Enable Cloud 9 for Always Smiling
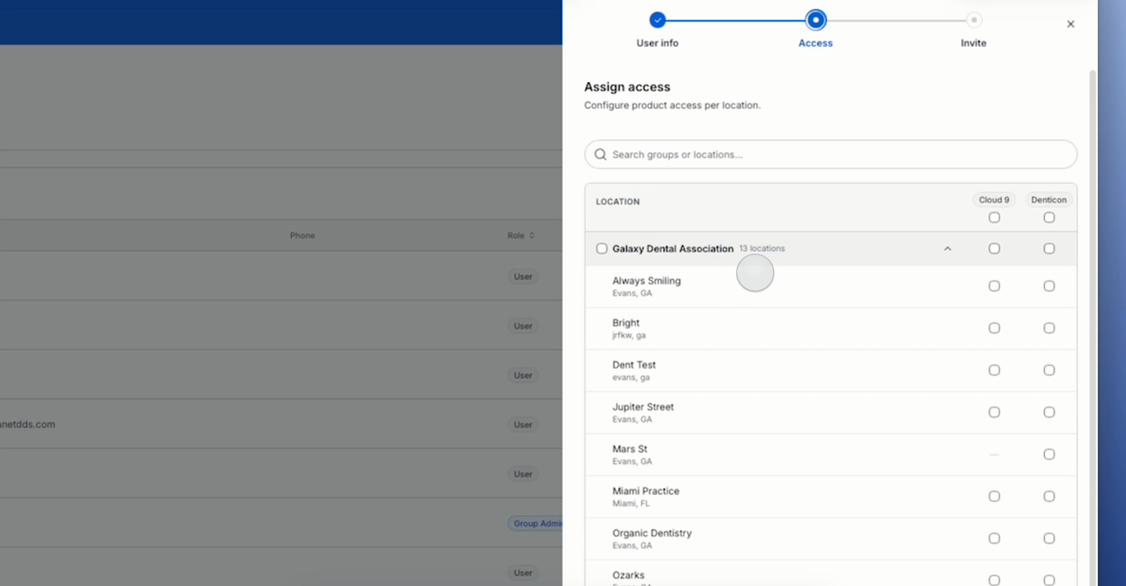This screenshot has width=1126, height=586. pyautogui.click(x=994, y=286)
